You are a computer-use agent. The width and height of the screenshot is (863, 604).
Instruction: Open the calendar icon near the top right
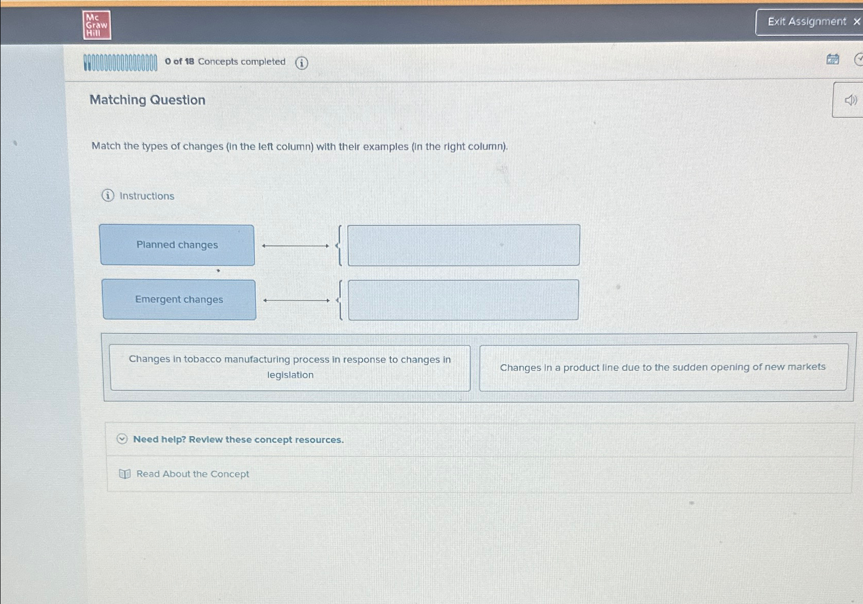(832, 59)
